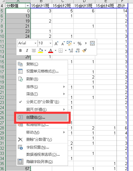Click the yellow fill color bucket

pyautogui.click(x=40, y=51)
